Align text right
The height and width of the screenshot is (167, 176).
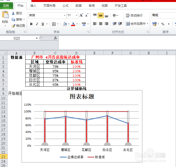pos(106,24)
